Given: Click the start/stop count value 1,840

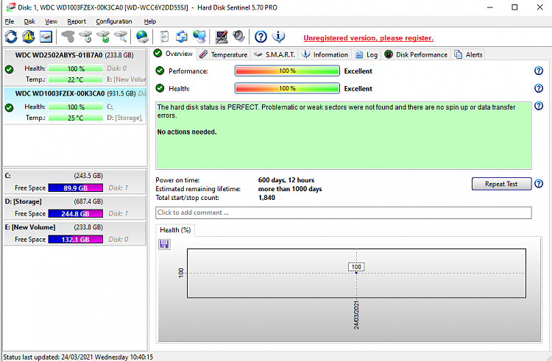Looking at the screenshot, I should (x=266, y=198).
